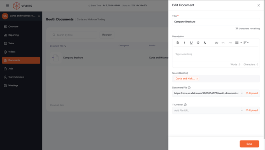Remove Curtis and Hick... booth tag
Viewport: 265px width, 150px height.
197,79
